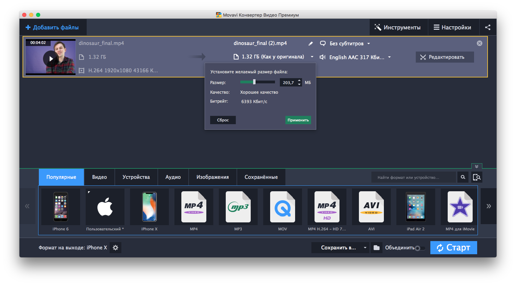Screen dimensions: 516x285
Task: Click the Добавить файлы button
Action: tap(52, 27)
